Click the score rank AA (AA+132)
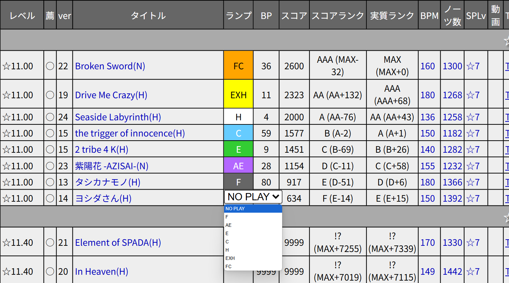 [338, 95]
